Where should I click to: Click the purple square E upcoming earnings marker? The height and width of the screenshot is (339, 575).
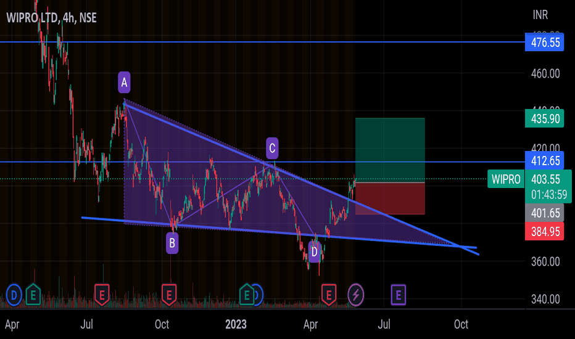coord(399,295)
